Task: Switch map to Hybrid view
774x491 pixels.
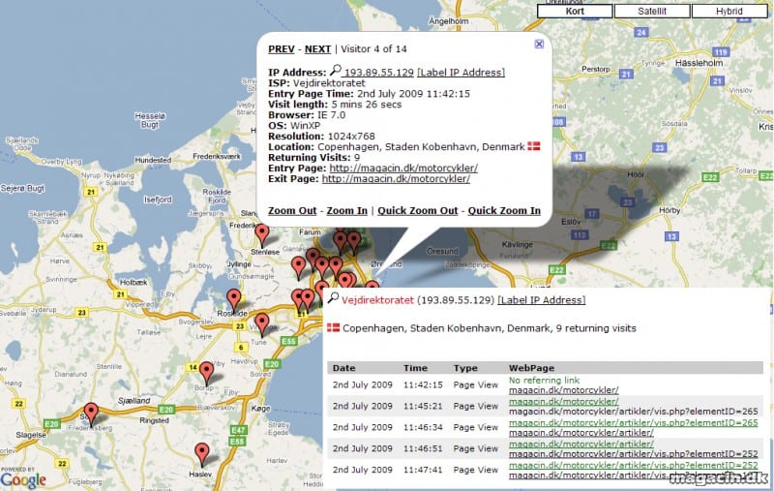Action: 729,11
